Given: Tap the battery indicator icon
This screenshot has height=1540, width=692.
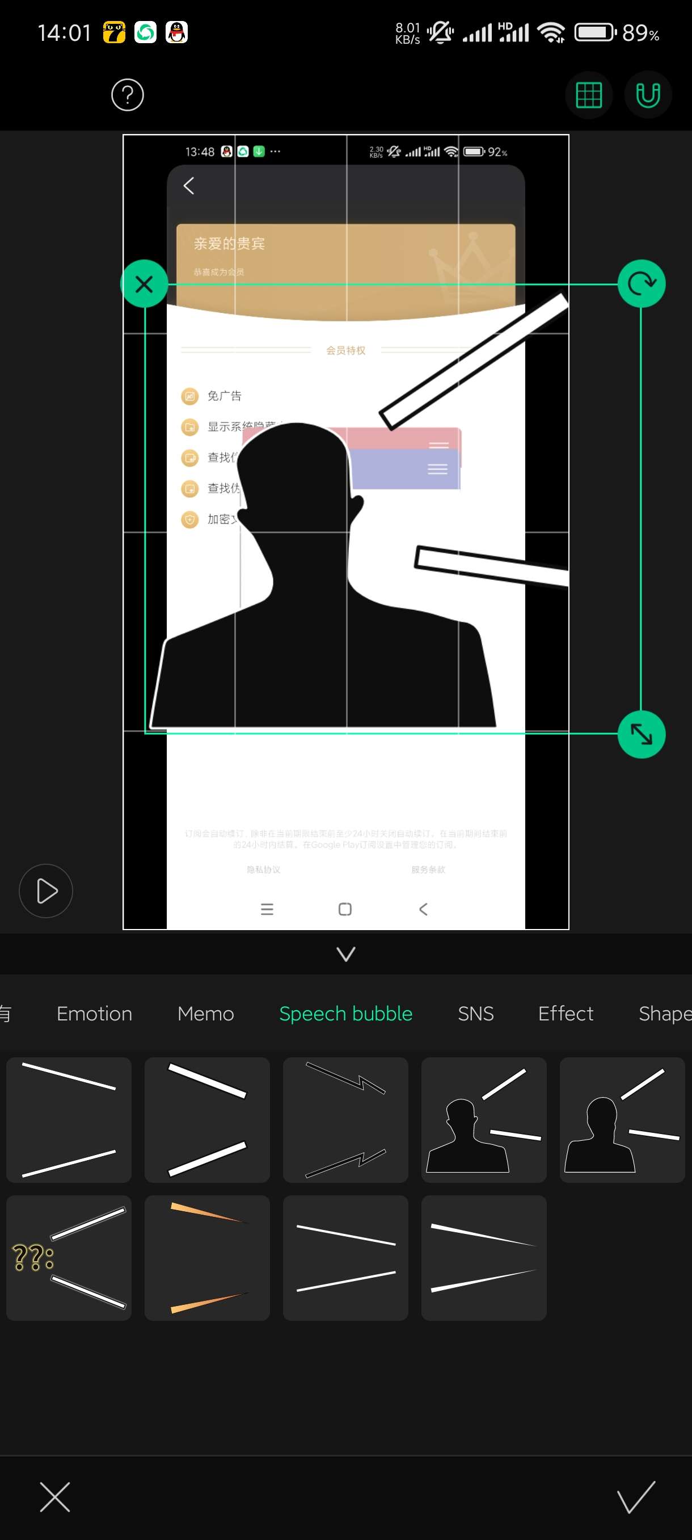Looking at the screenshot, I should tap(595, 32).
